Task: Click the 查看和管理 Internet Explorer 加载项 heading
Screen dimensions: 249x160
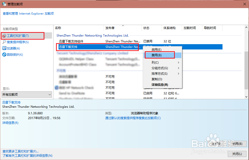Action: pos(28,14)
